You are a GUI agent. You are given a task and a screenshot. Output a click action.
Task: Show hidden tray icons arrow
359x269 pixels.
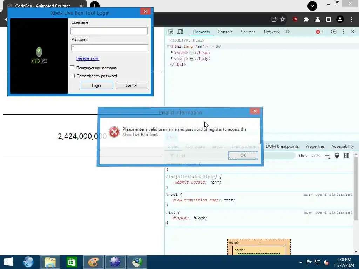(x=300, y=262)
